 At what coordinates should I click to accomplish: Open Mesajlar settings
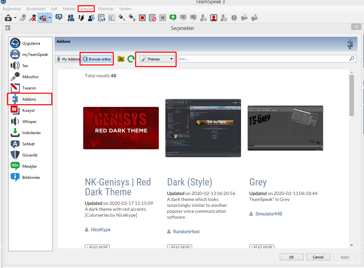pyautogui.click(x=30, y=166)
